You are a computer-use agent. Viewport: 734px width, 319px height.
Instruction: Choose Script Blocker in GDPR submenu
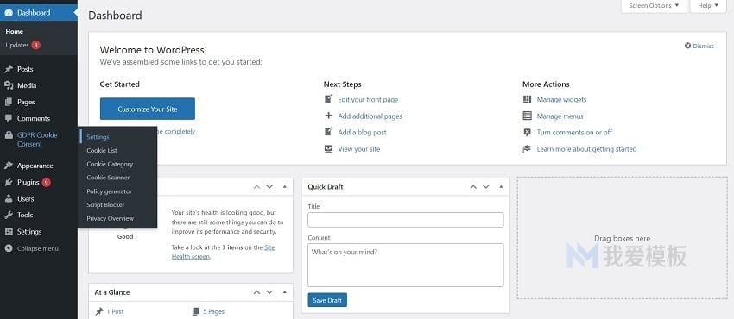(x=105, y=205)
